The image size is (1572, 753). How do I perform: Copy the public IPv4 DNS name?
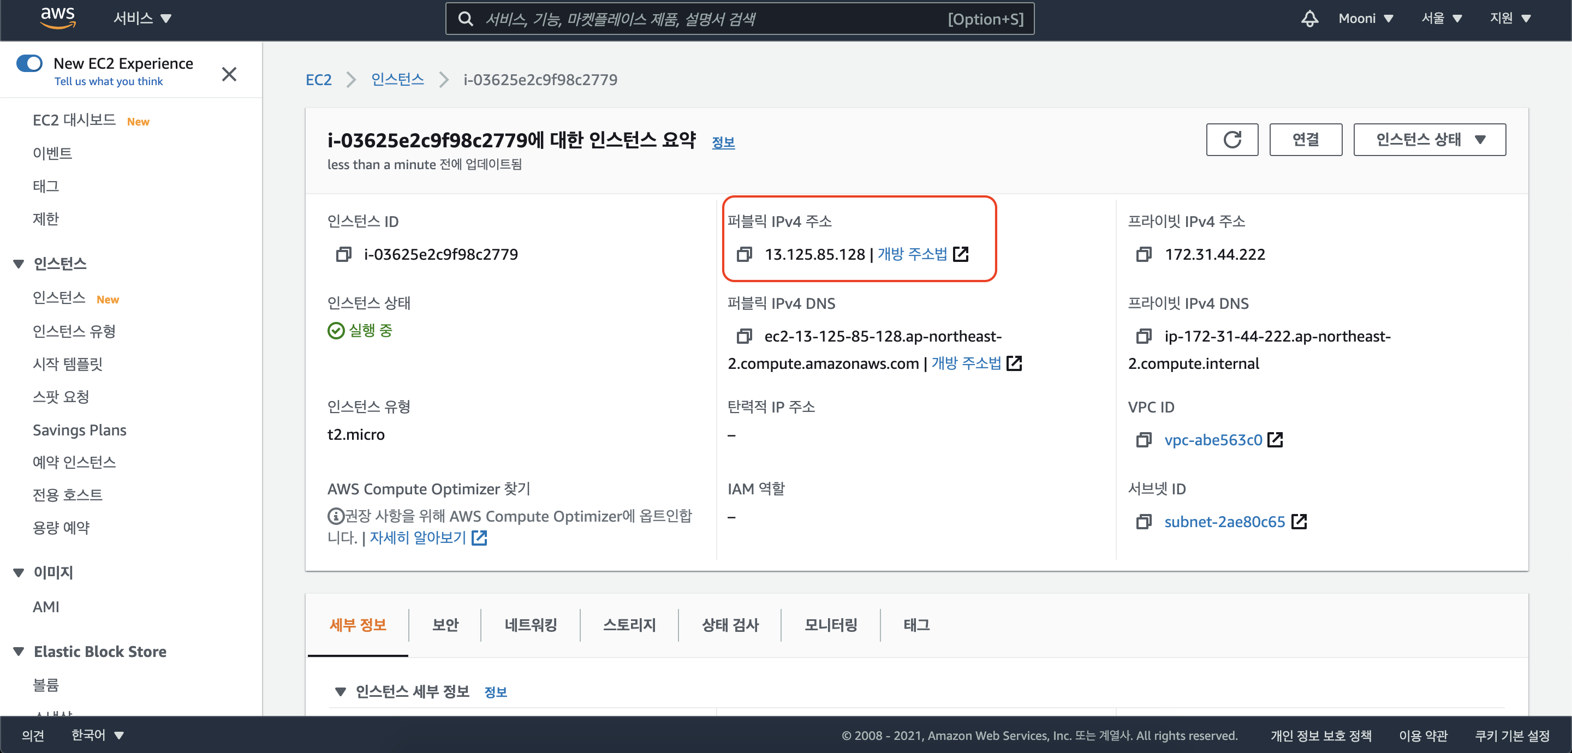click(x=744, y=336)
